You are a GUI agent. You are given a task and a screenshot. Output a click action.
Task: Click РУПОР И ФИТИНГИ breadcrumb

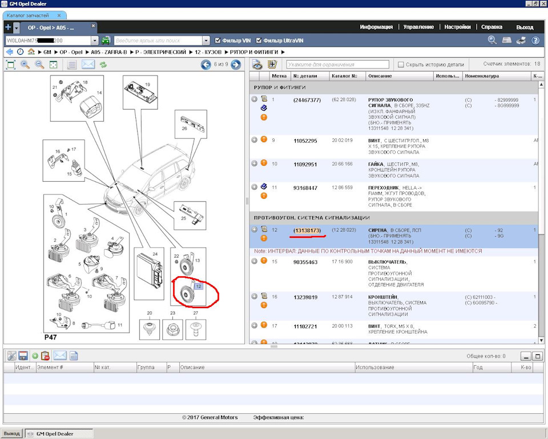click(254, 52)
